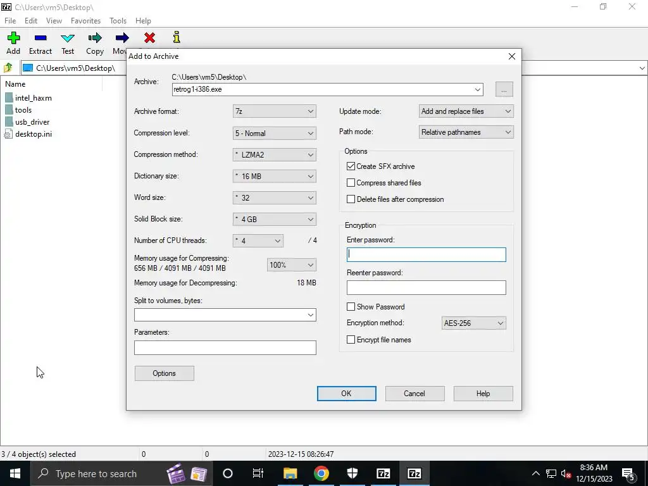
Task: Click the Test toolbar icon
Action: point(68,39)
